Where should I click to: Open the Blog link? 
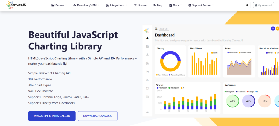pos(158,5)
